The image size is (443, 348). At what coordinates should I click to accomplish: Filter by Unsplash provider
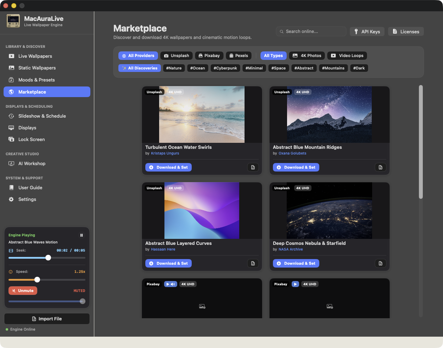point(176,56)
